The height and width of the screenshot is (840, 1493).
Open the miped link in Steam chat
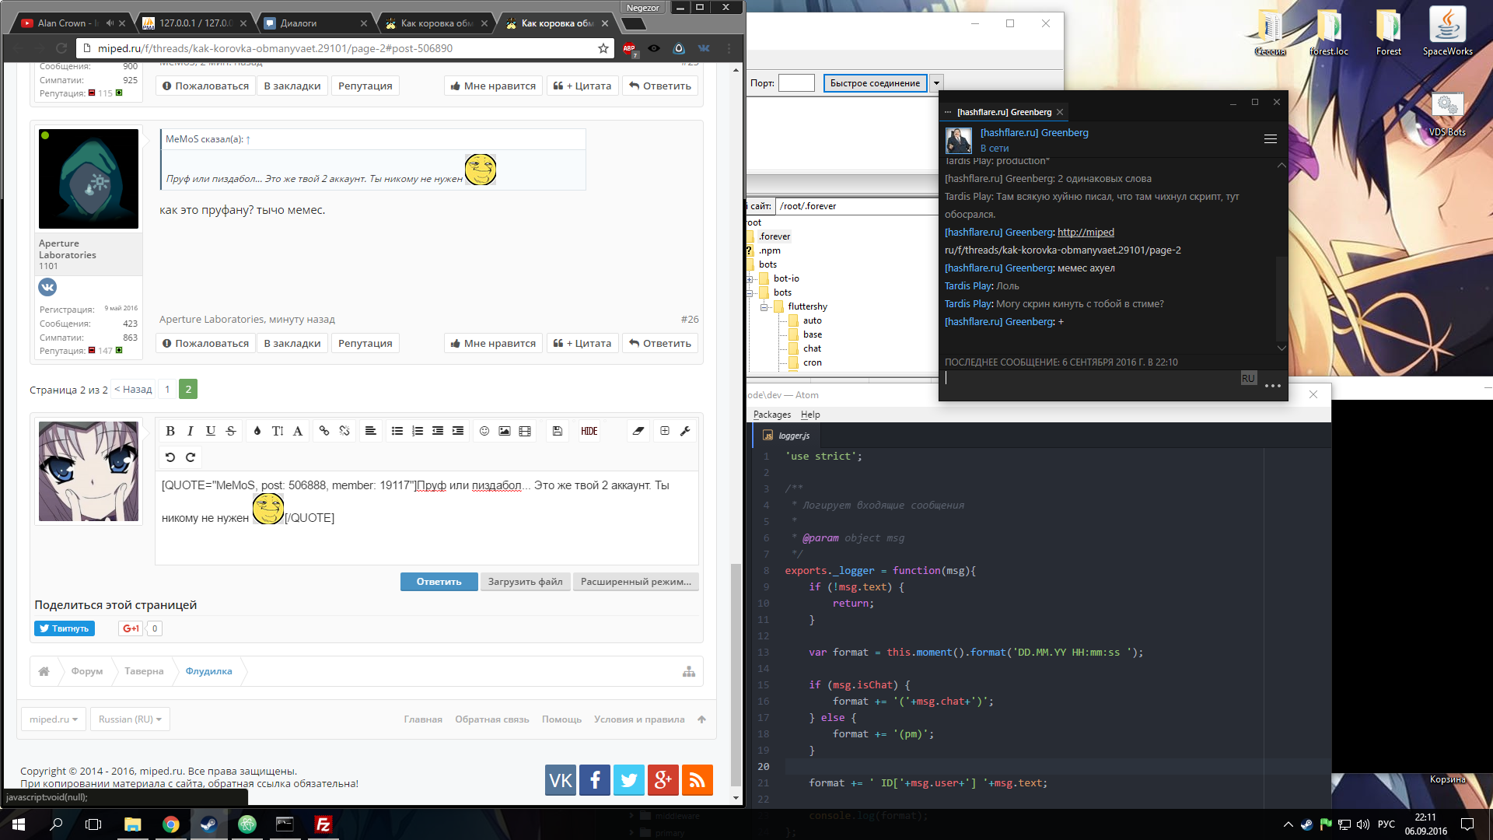[1086, 232]
